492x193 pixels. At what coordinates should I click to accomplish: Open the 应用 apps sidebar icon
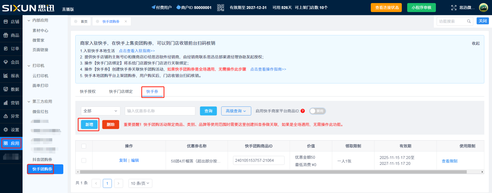pyautogui.click(x=6, y=143)
